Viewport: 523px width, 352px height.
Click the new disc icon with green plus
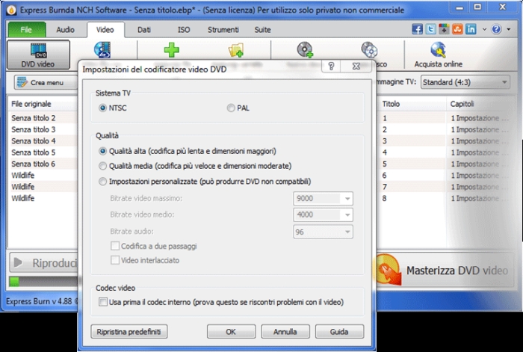(305, 50)
